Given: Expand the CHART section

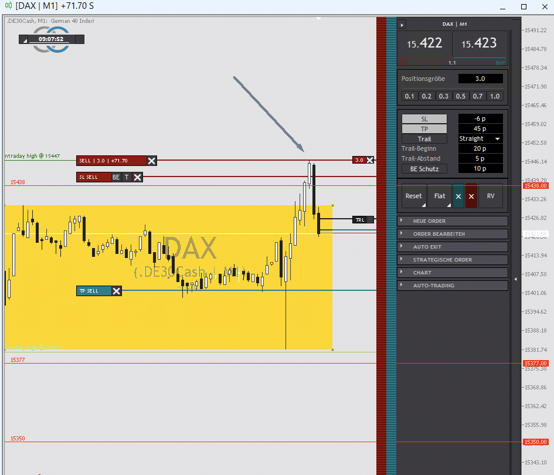Looking at the screenshot, I should click(x=453, y=273).
